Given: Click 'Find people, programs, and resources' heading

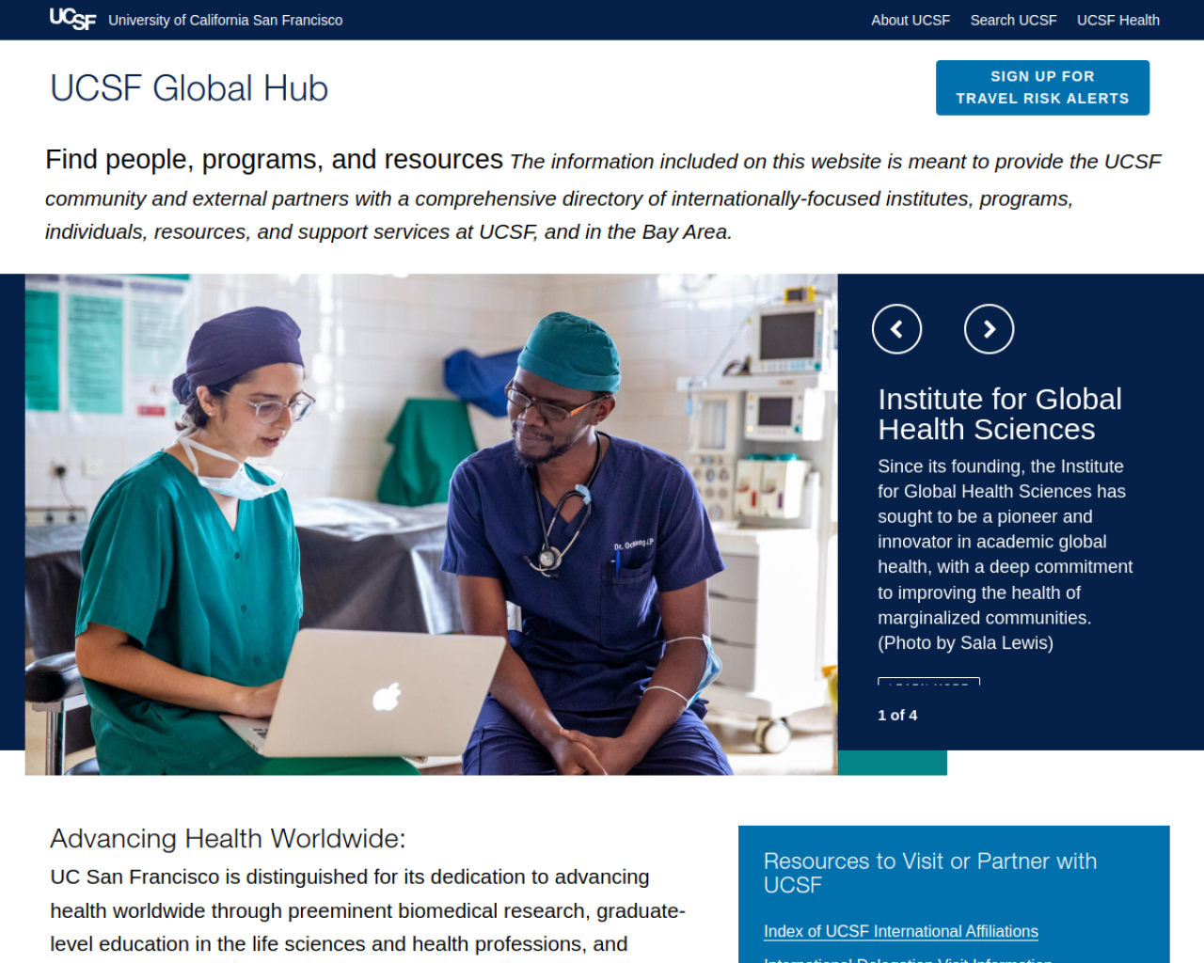Looking at the screenshot, I should tap(274, 160).
